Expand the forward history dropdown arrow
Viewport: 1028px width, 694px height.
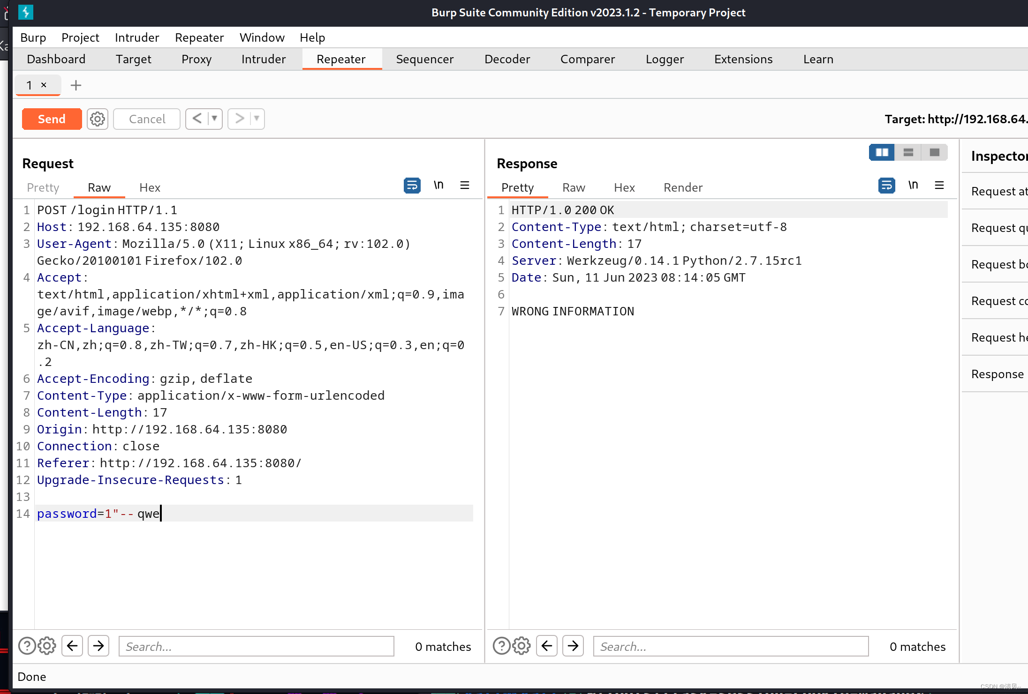click(257, 119)
